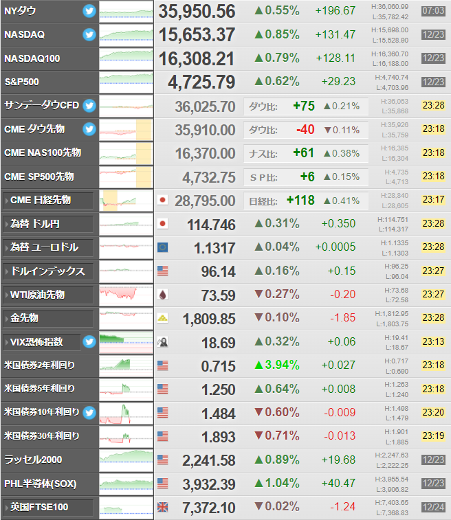Viewport: 451px width, 520px height.
Task: Open the WTI原油先物 mini chart
Action: pyautogui.click(x=126, y=295)
